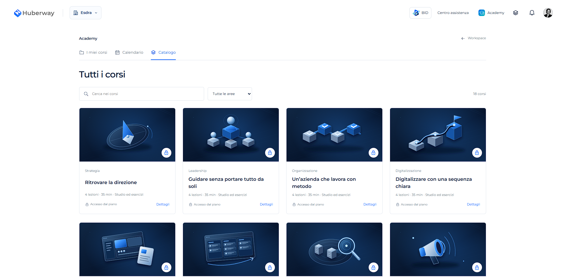
Task: Click lock icon on Un'azienda che lavora image
Action: 373,153
